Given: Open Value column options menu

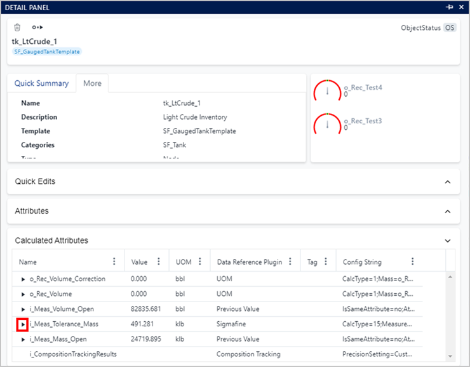Looking at the screenshot, I should point(158,261).
